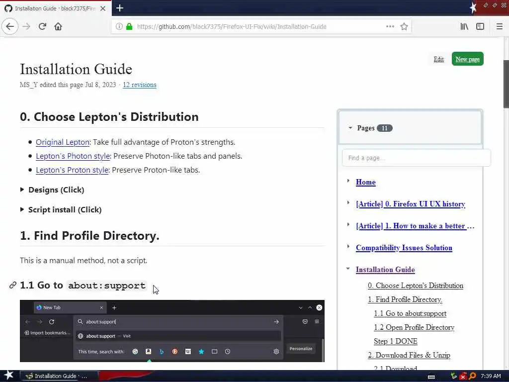Viewport: 509px width, 382px height.
Task: Jump to Step 1 DONE section
Action: coord(395,341)
